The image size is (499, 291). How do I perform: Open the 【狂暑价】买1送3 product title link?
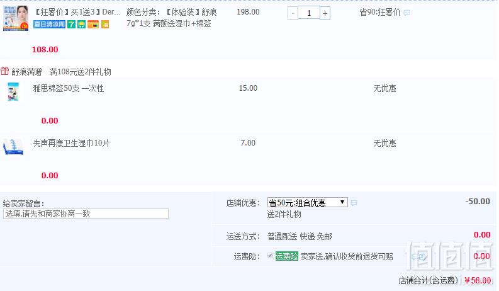[x=77, y=12]
